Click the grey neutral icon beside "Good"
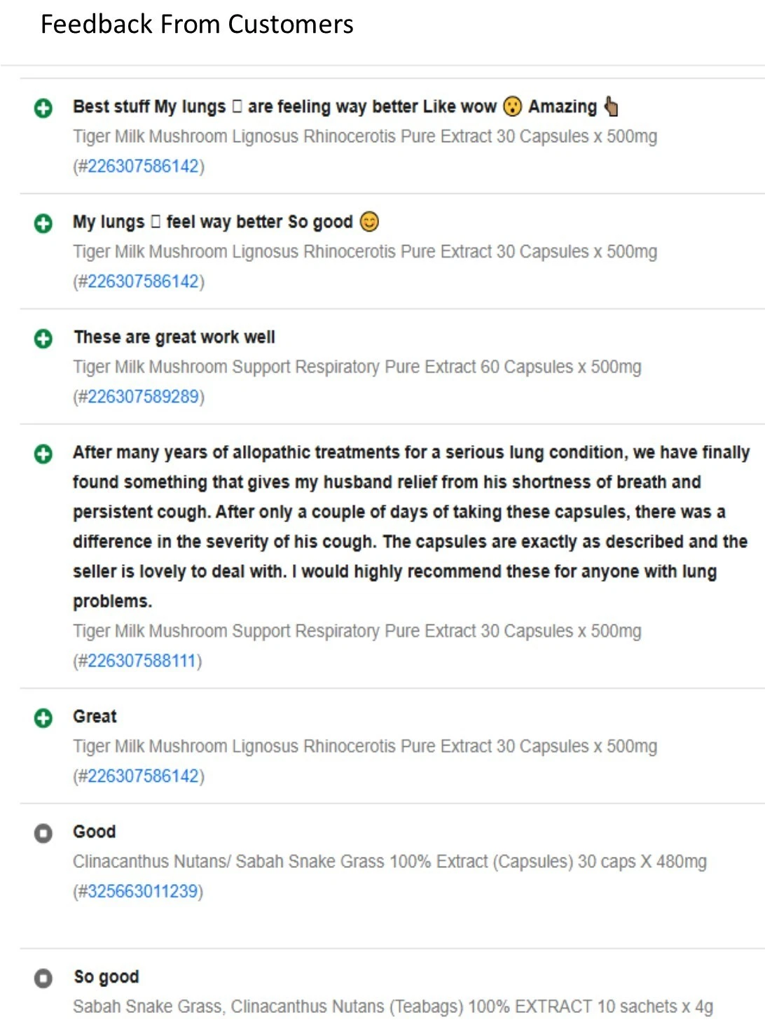The width and height of the screenshot is (765, 1022). click(x=43, y=833)
